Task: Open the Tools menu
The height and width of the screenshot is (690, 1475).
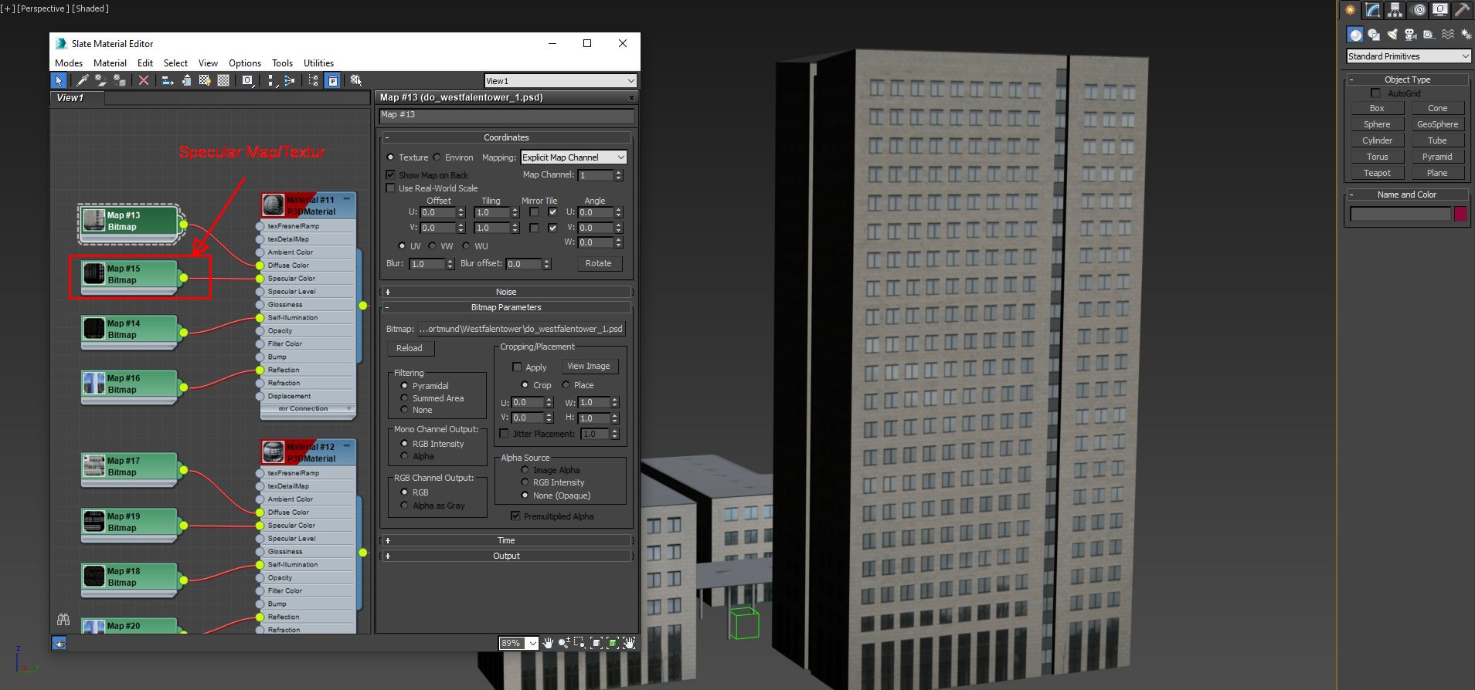Action: point(282,63)
